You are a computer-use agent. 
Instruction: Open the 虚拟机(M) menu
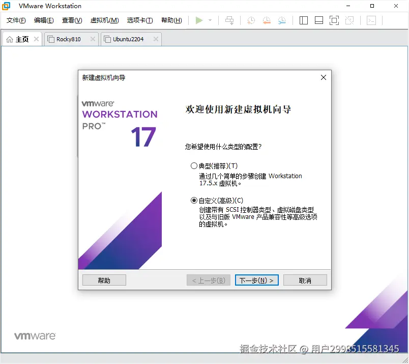[104, 20]
